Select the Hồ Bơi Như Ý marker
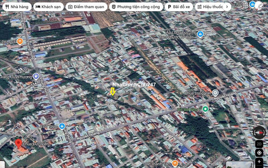Viewport: 268px width, 168px height. (x=205, y=109)
